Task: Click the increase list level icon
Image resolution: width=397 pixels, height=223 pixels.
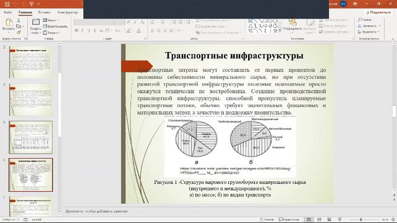Action: (181, 22)
